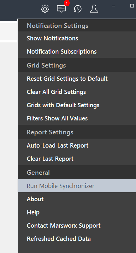Choose Contact Marsworx Support

tap(77, 225)
